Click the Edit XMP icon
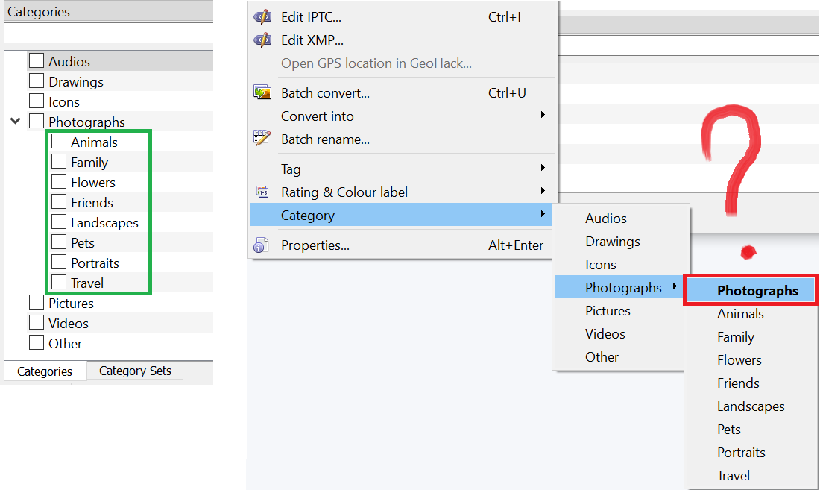 (x=262, y=40)
